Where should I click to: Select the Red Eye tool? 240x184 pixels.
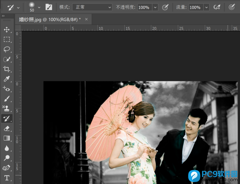tap(7, 89)
